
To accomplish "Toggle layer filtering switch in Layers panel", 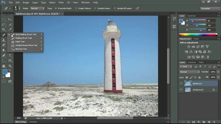I will [219, 66].
